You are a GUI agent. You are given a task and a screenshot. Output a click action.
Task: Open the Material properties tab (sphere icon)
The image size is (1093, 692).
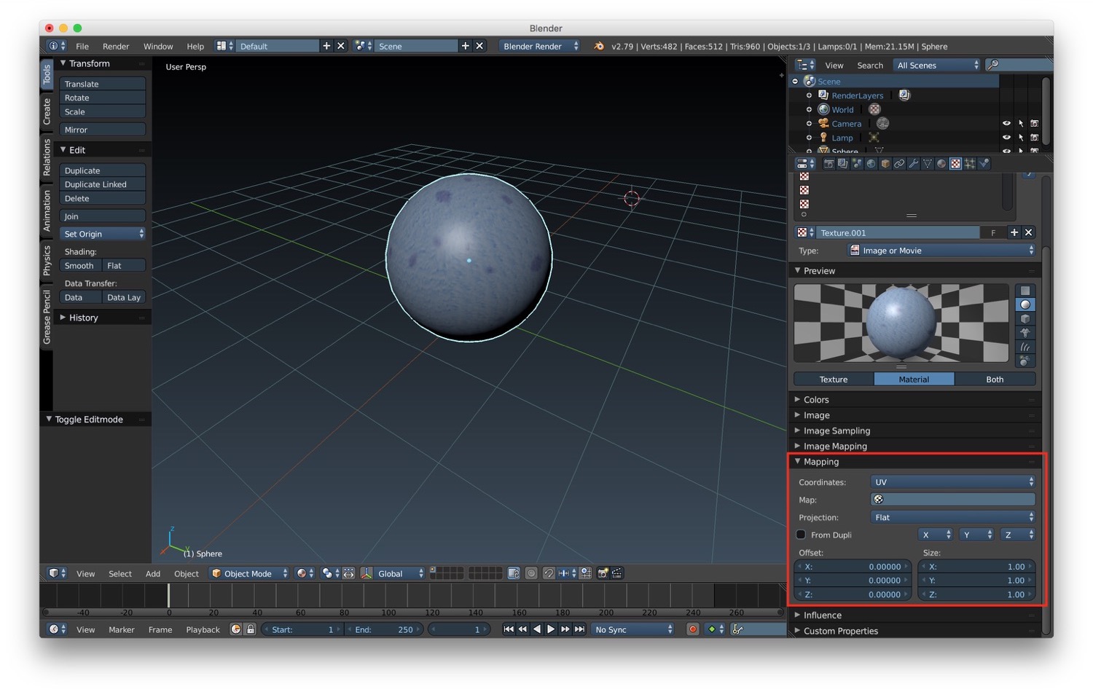coord(941,164)
